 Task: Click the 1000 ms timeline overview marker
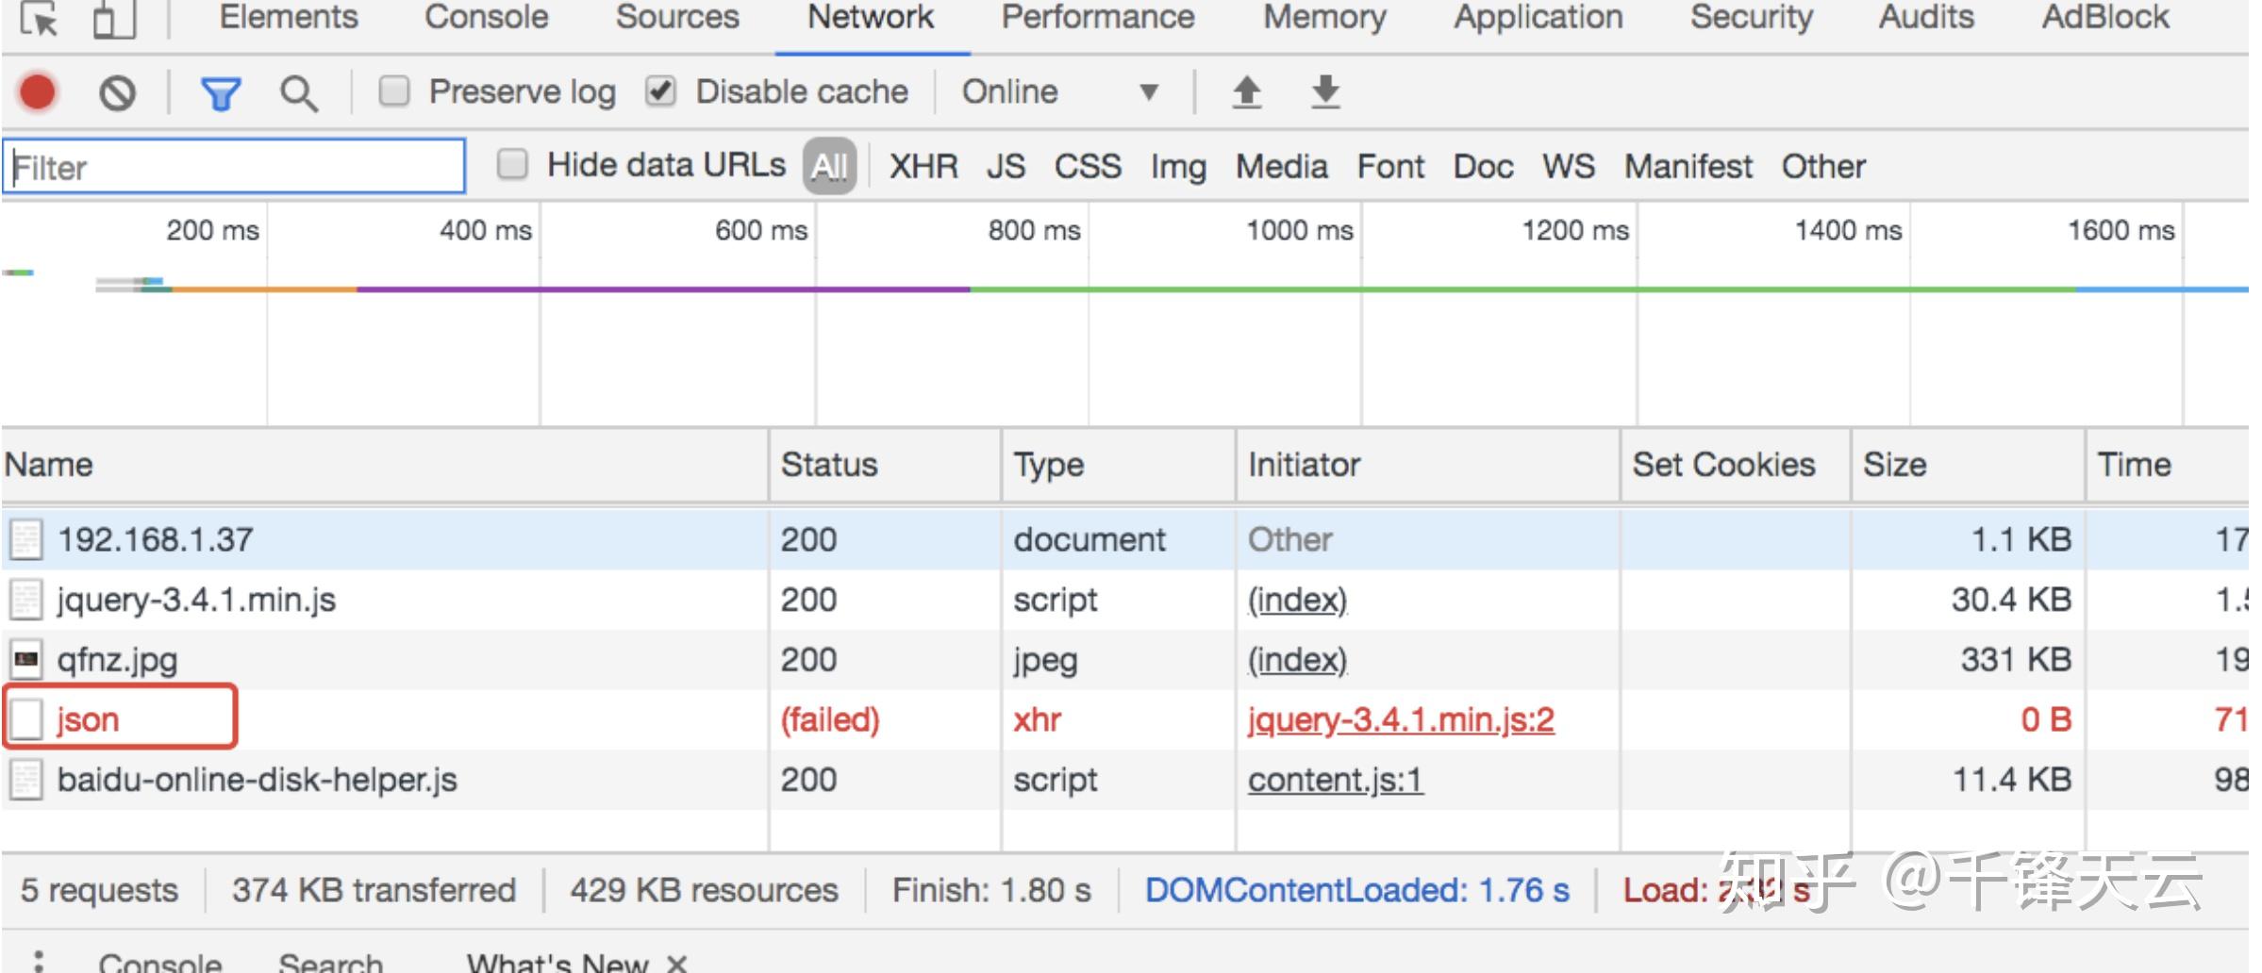[x=1299, y=230]
